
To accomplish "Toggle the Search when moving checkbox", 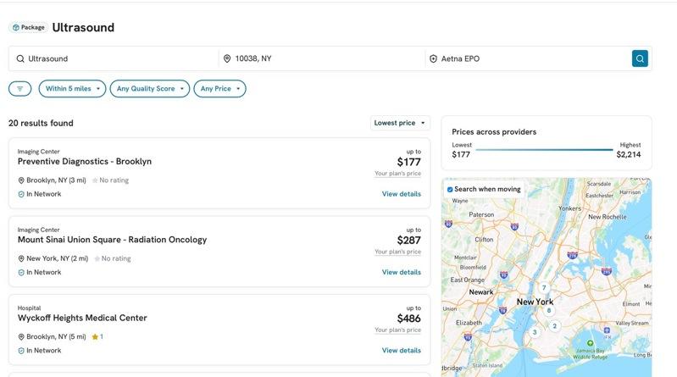I will pos(450,190).
